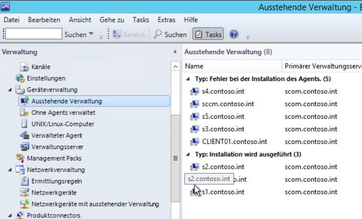This screenshot has width=362, height=219.
Task: Click the navigation pane scroll up arrow
Action: [x=176, y=67]
